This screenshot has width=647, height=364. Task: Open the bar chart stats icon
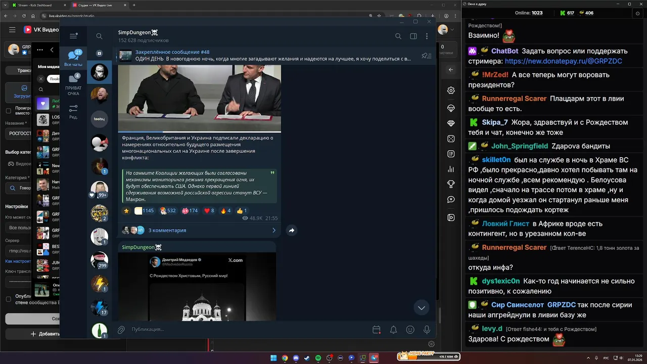tap(451, 169)
